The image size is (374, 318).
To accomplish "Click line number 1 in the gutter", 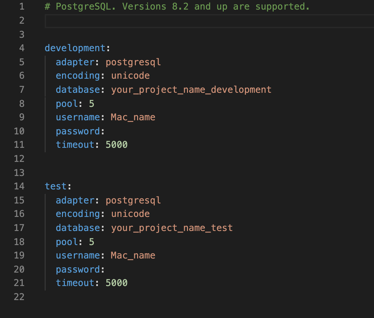I will [22, 7].
